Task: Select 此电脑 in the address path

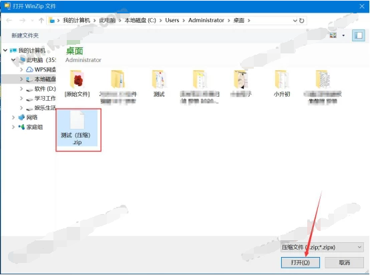Action: (108, 21)
